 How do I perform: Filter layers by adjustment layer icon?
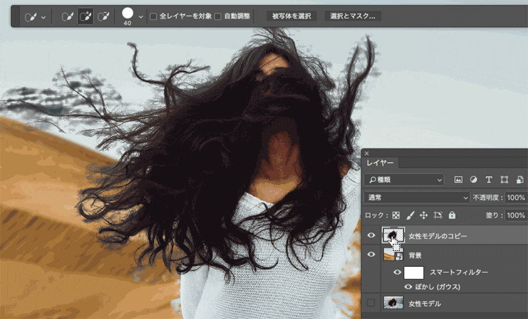pyautogui.click(x=473, y=180)
